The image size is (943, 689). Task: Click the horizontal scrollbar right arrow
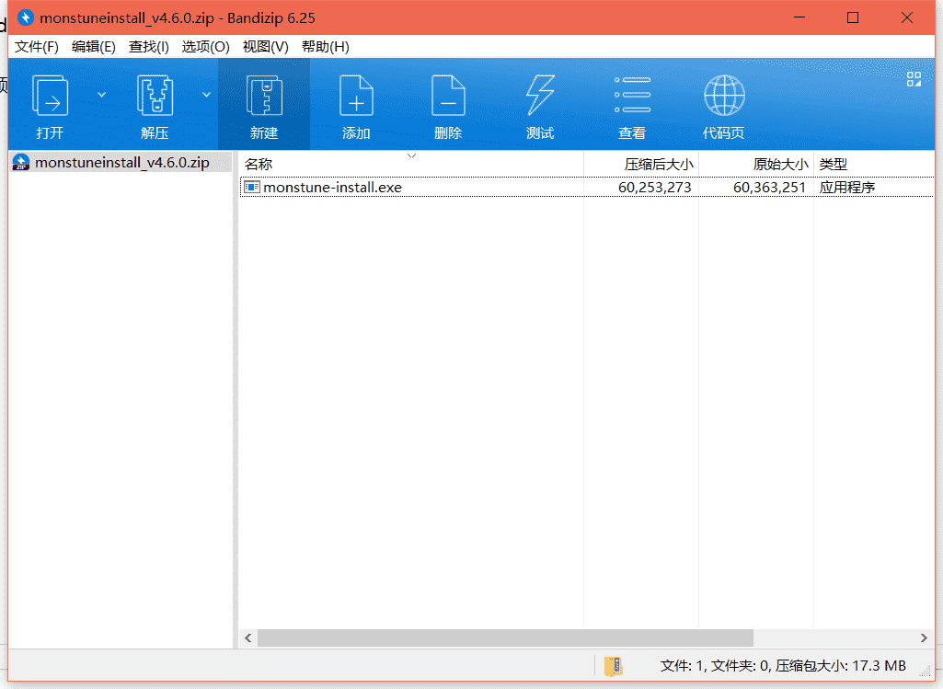(924, 637)
